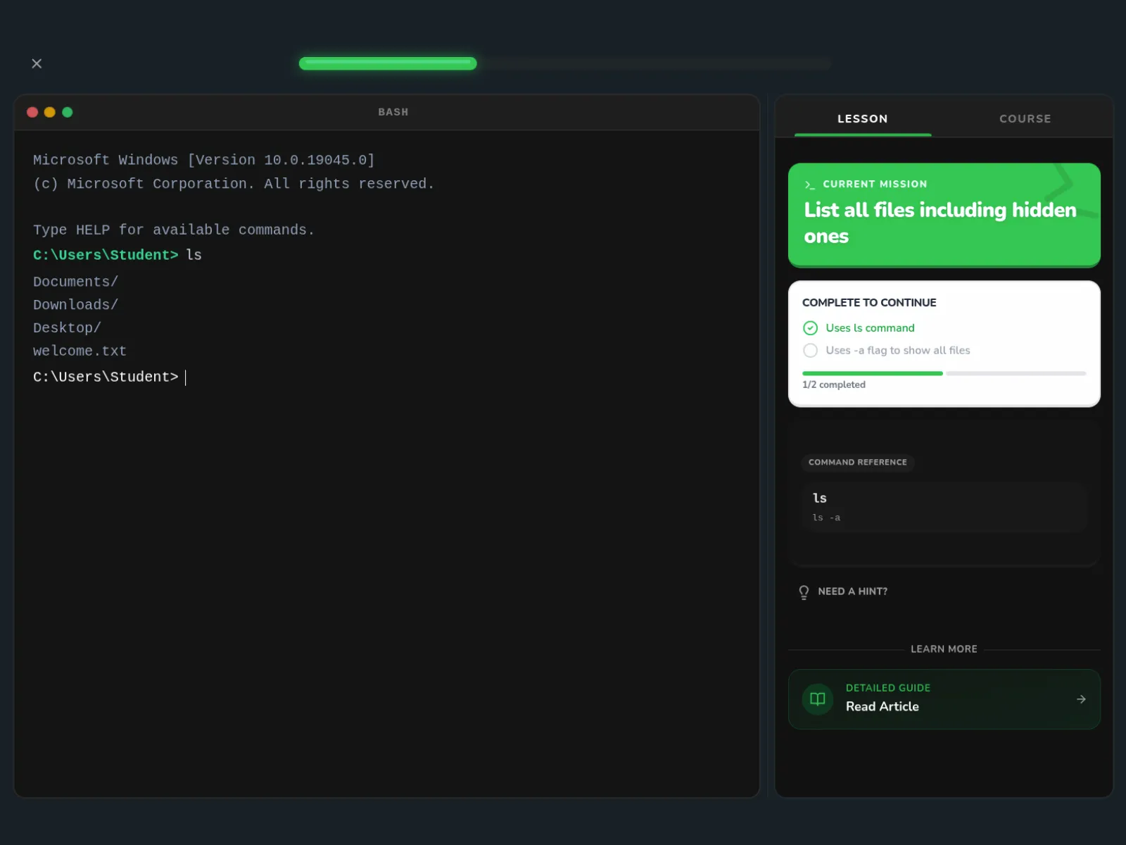Screen dimensions: 1126x845
Task: Click the Current Mission green card
Action: pyautogui.click(x=944, y=215)
